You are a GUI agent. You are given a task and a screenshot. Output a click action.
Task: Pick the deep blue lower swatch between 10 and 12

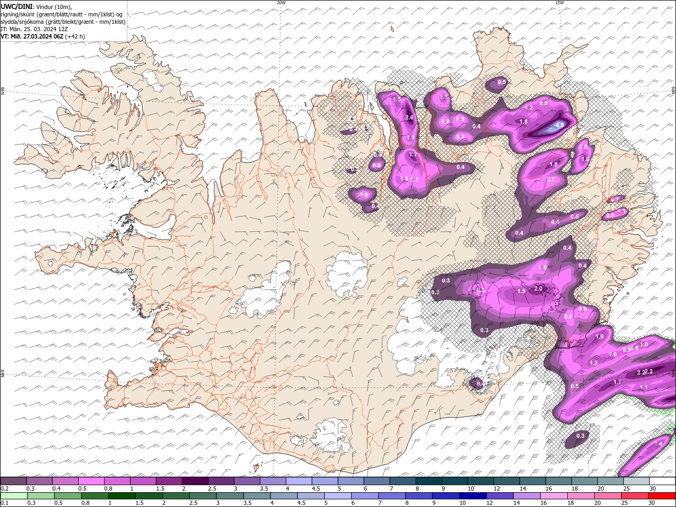473,496
